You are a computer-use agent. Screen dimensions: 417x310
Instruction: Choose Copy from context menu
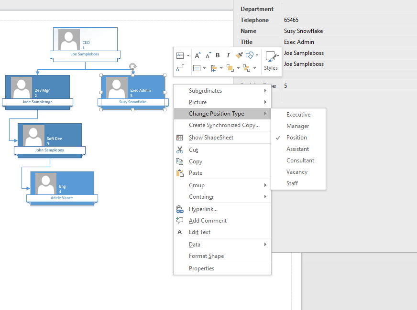point(222,161)
